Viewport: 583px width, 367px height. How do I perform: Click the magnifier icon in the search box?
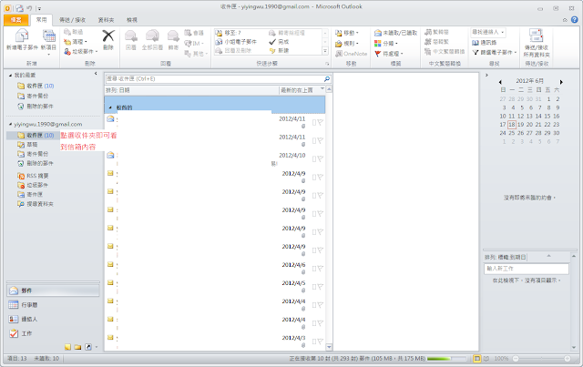click(326, 79)
